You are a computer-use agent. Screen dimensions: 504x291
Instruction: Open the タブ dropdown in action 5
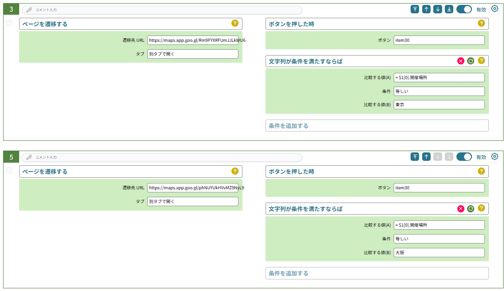pyautogui.click(x=193, y=201)
